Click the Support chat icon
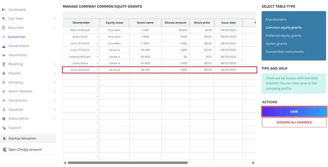 (x=4, y=128)
